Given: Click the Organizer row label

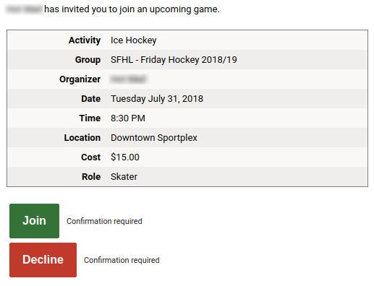Looking at the screenshot, I should [80, 79].
